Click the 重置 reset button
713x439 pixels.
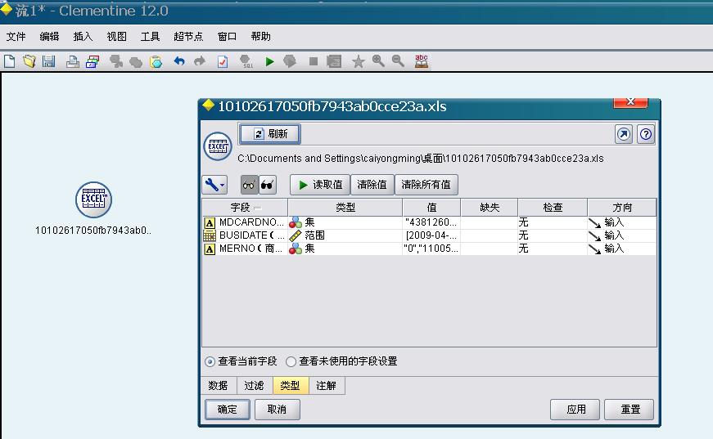[630, 410]
